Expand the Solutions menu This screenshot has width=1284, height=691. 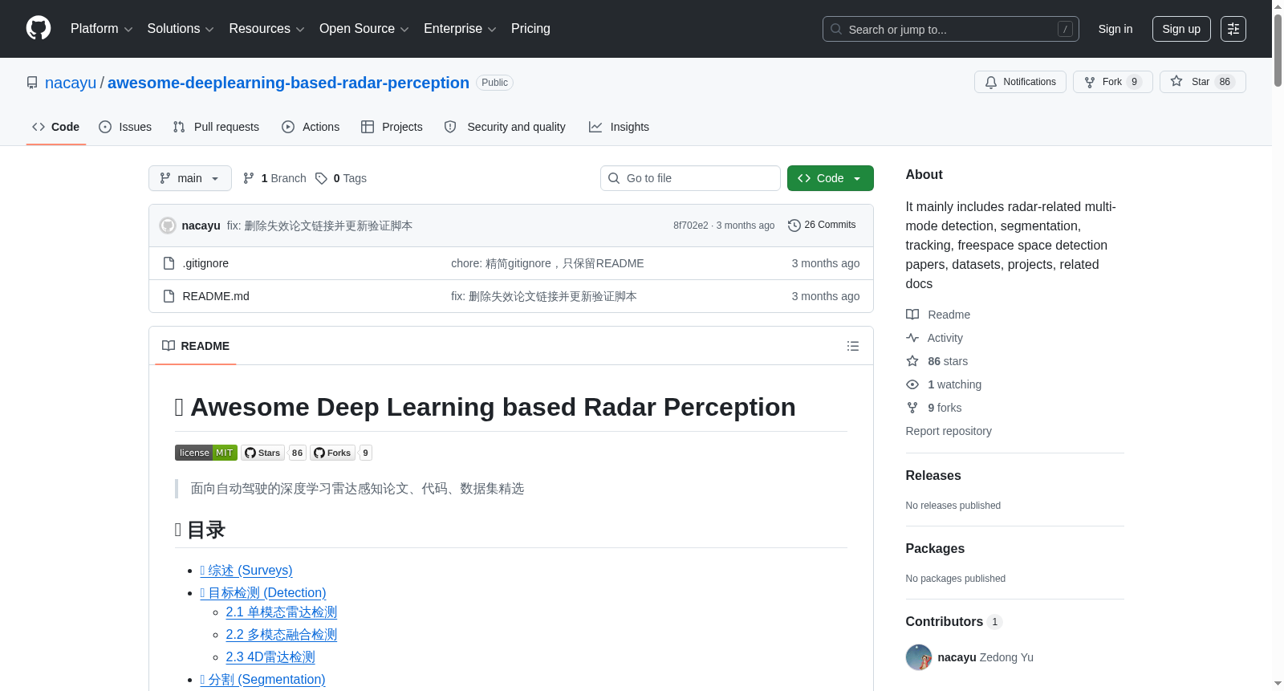(181, 29)
